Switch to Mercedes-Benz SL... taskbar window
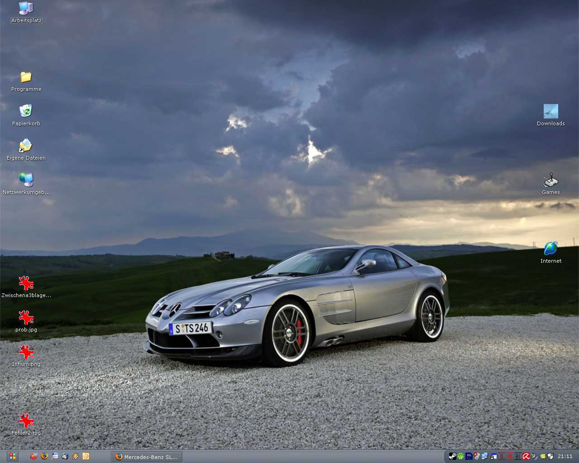The height and width of the screenshot is (463, 579). click(147, 457)
